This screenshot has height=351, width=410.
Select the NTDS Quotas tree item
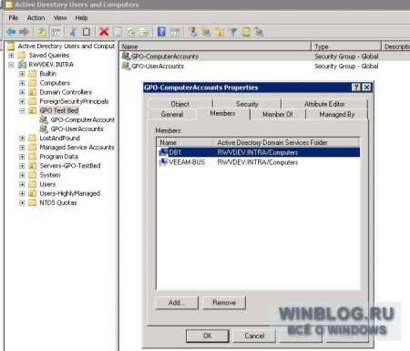(x=58, y=202)
